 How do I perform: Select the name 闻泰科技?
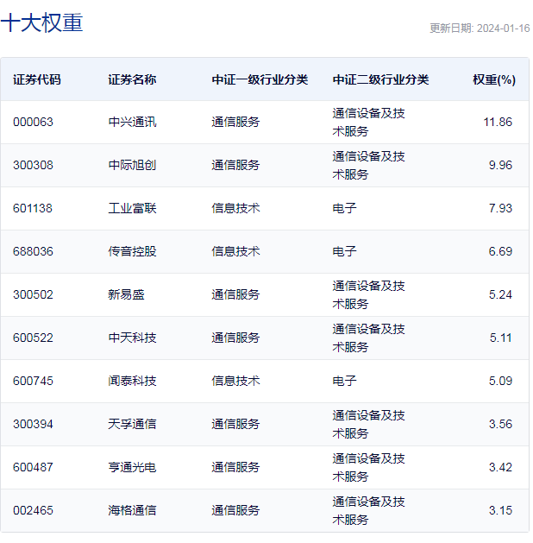click(132, 381)
